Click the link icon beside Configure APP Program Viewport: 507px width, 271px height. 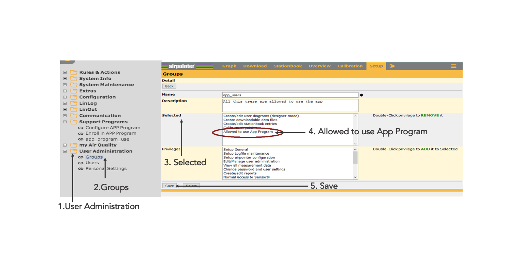point(81,128)
